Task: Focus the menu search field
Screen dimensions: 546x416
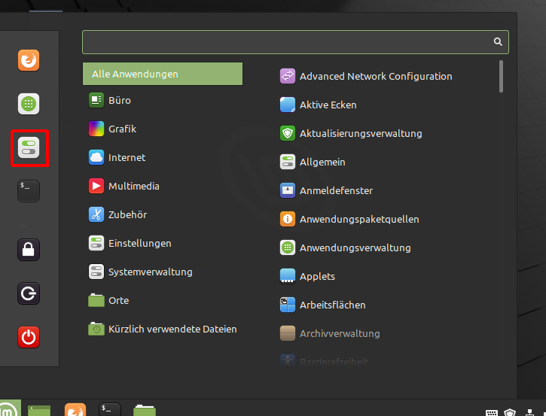Action: [x=295, y=42]
